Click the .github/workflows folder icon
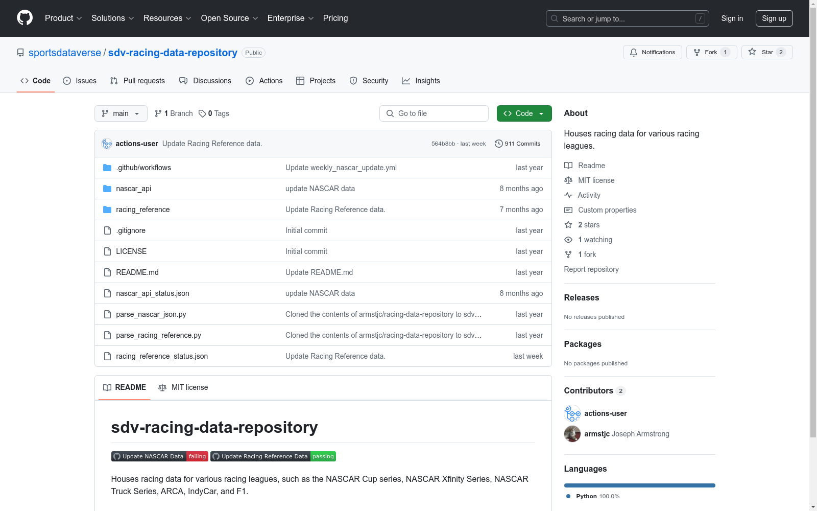Image resolution: width=817 pixels, height=511 pixels. click(x=107, y=168)
